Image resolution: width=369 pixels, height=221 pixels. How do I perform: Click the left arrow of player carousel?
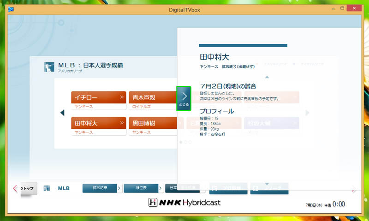pyautogui.click(x=62, y=113)
